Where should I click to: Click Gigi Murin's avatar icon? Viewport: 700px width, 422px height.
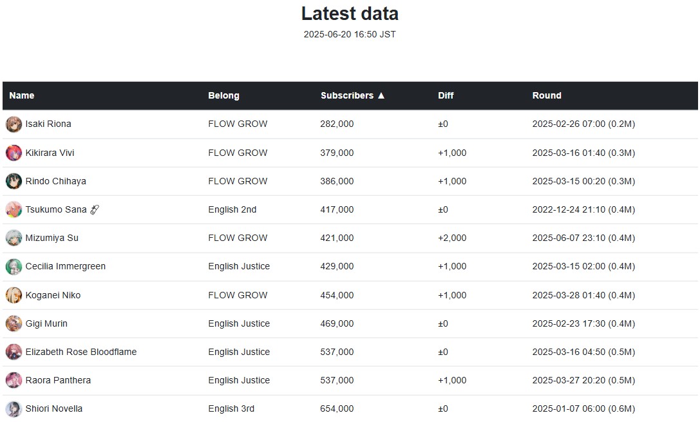click(x=14, y=323)
